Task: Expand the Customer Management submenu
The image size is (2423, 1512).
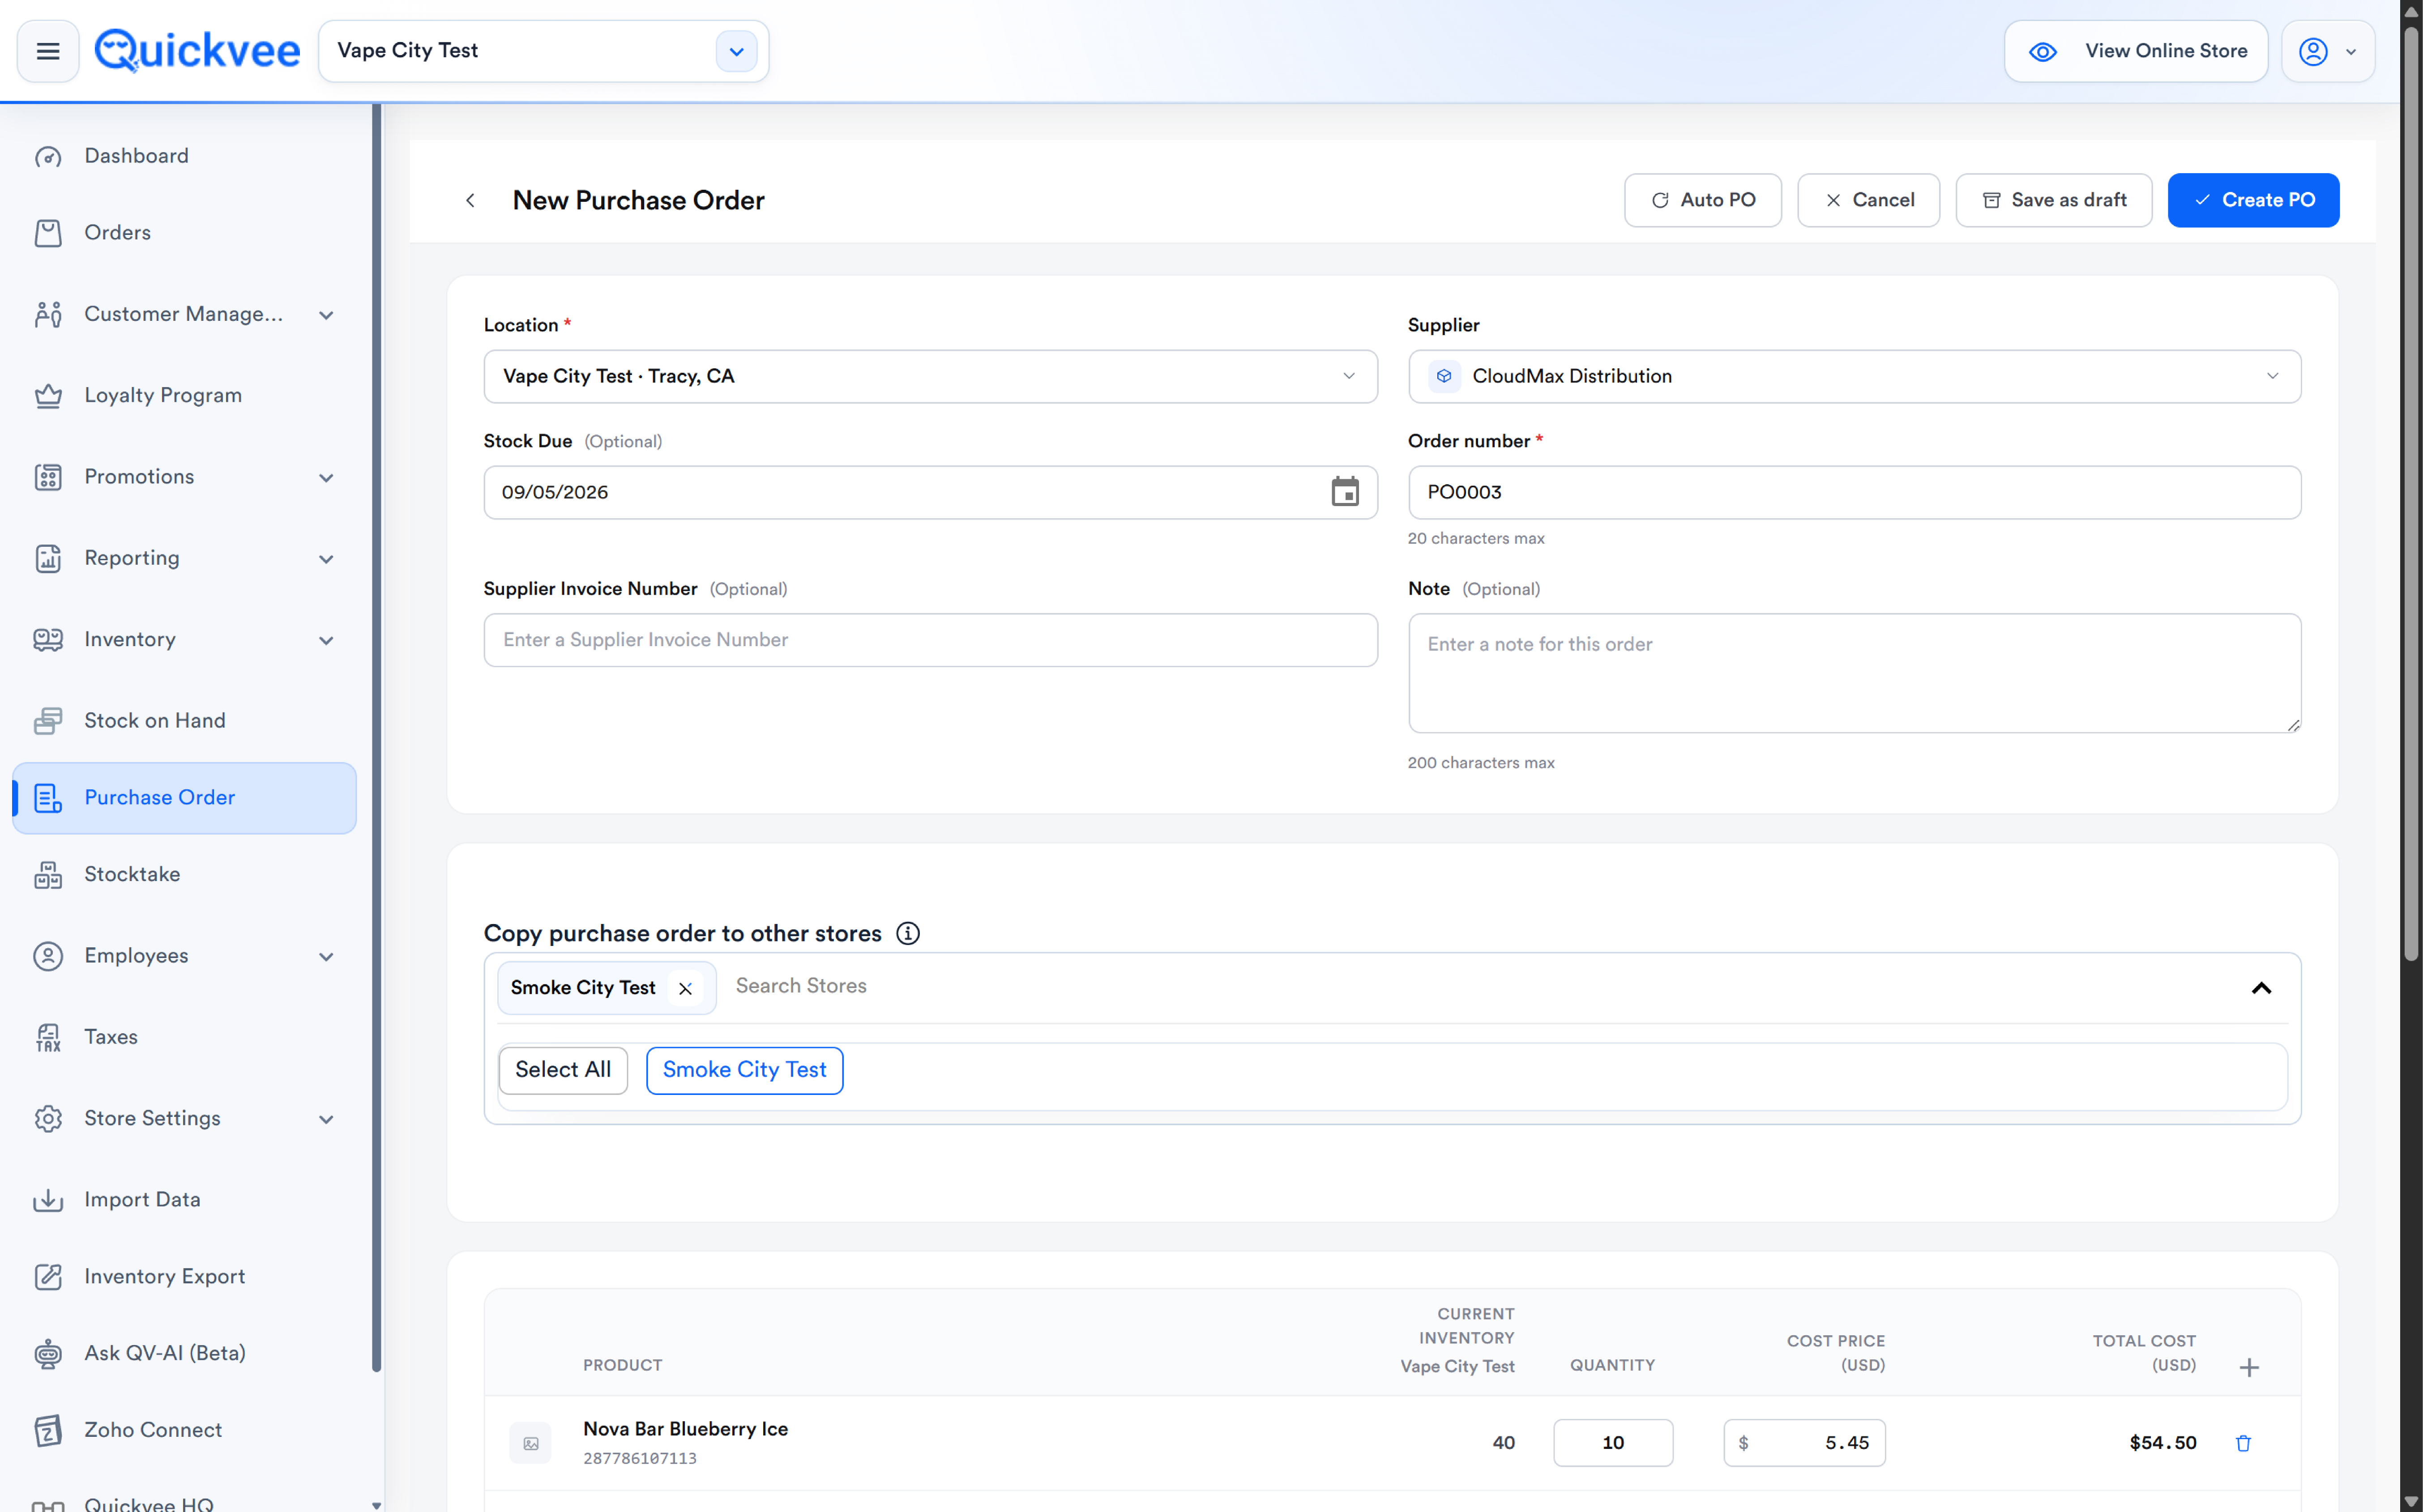Action: point(326,315)
